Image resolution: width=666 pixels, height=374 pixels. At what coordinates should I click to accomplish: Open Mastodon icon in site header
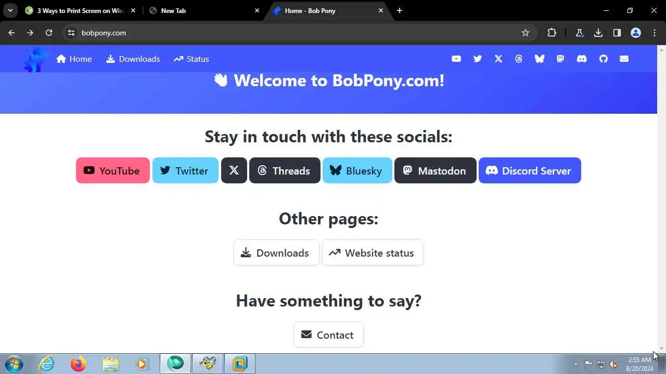click(560, 59)
